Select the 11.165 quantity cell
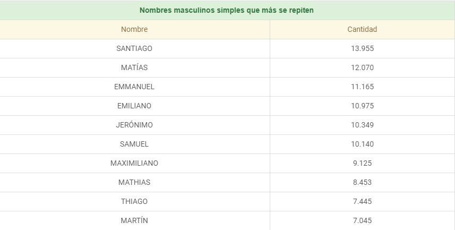 coord(362,87)
